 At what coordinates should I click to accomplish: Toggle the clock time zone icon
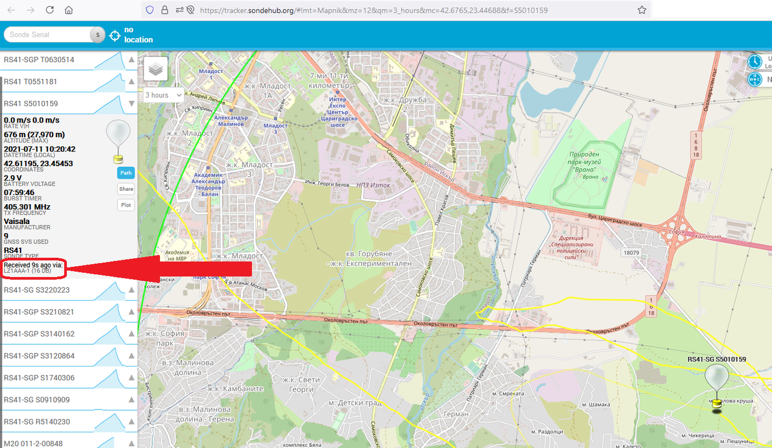tap(755, 62)
